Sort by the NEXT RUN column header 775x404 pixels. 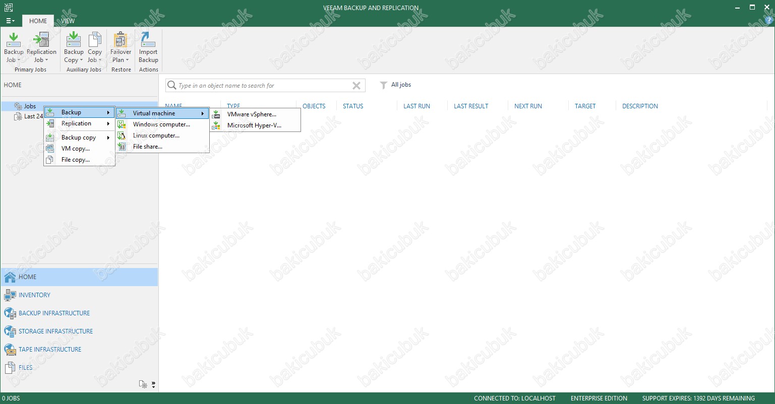coord(528,106)
